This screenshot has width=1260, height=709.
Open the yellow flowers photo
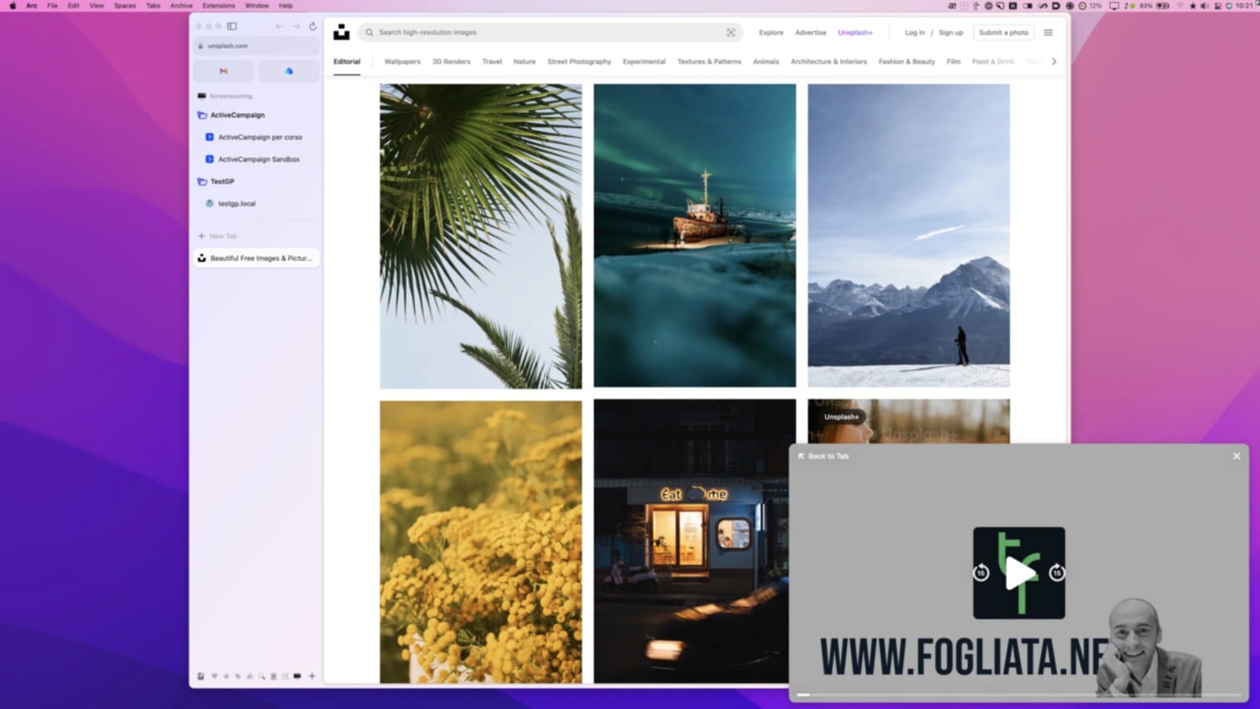click(481, 541)
